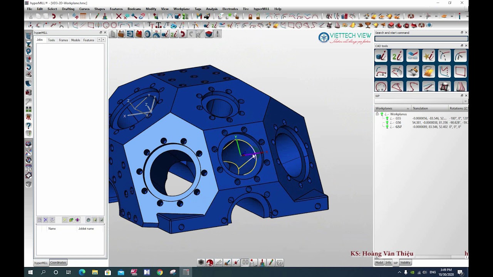Switch to the Visibility tab in right panel
493x277 pixels.
[405, 262]
